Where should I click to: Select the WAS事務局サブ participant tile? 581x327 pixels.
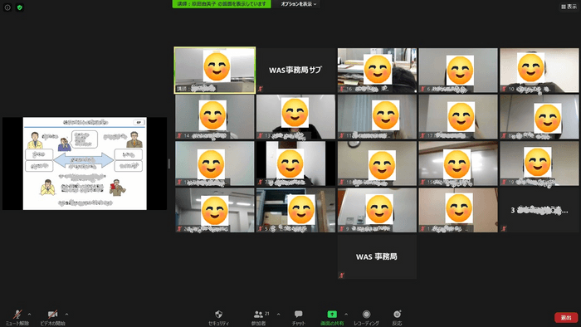pyautogui.click(x=295, y=70)
